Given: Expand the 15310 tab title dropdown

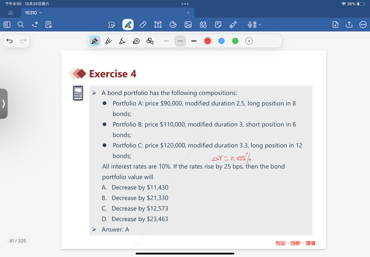Looking at the screenshot, I should pyautogui.click(x=40, y=13).
